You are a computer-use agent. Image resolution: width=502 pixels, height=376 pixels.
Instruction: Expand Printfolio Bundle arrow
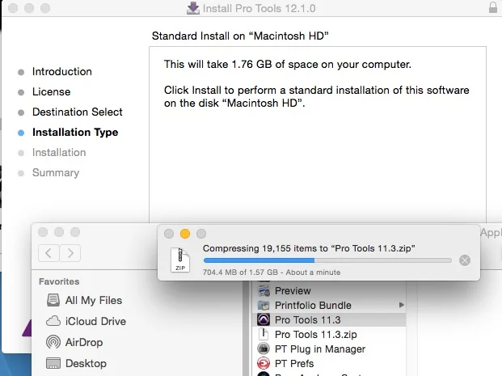(401, 305)
